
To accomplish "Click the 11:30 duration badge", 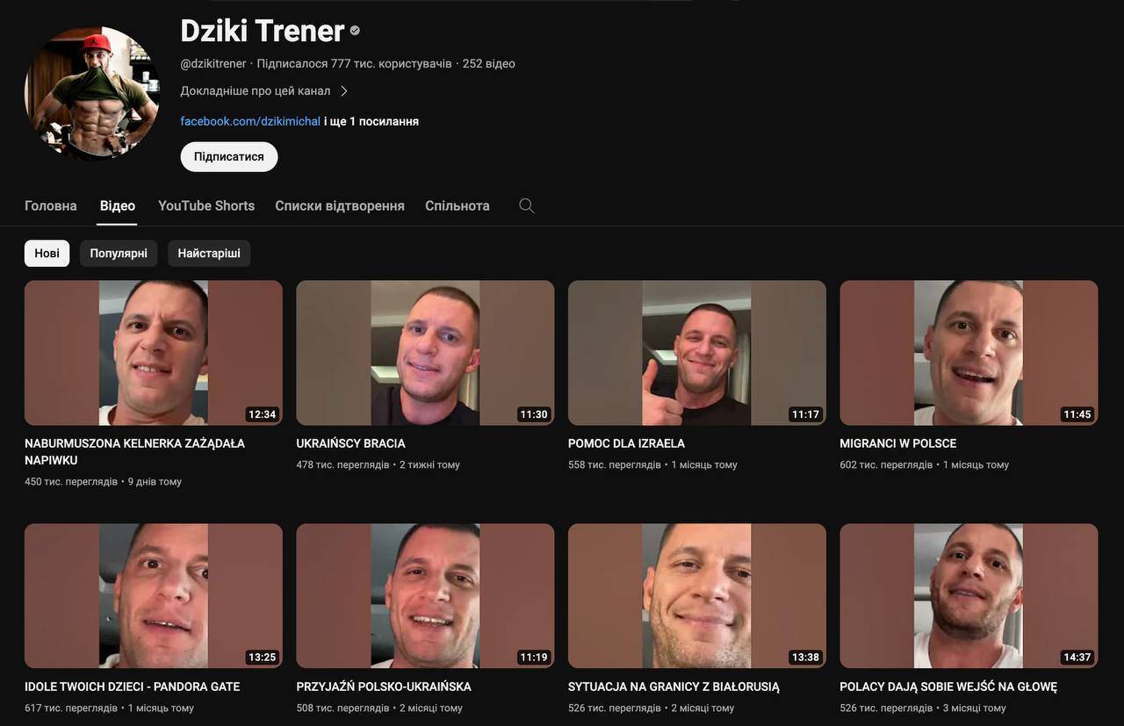I will pyautogui.click(x=533, y=414).
